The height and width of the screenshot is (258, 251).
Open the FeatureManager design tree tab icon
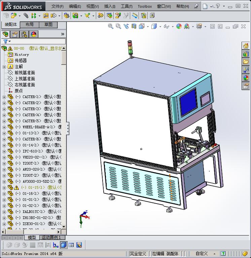(5, 34)
